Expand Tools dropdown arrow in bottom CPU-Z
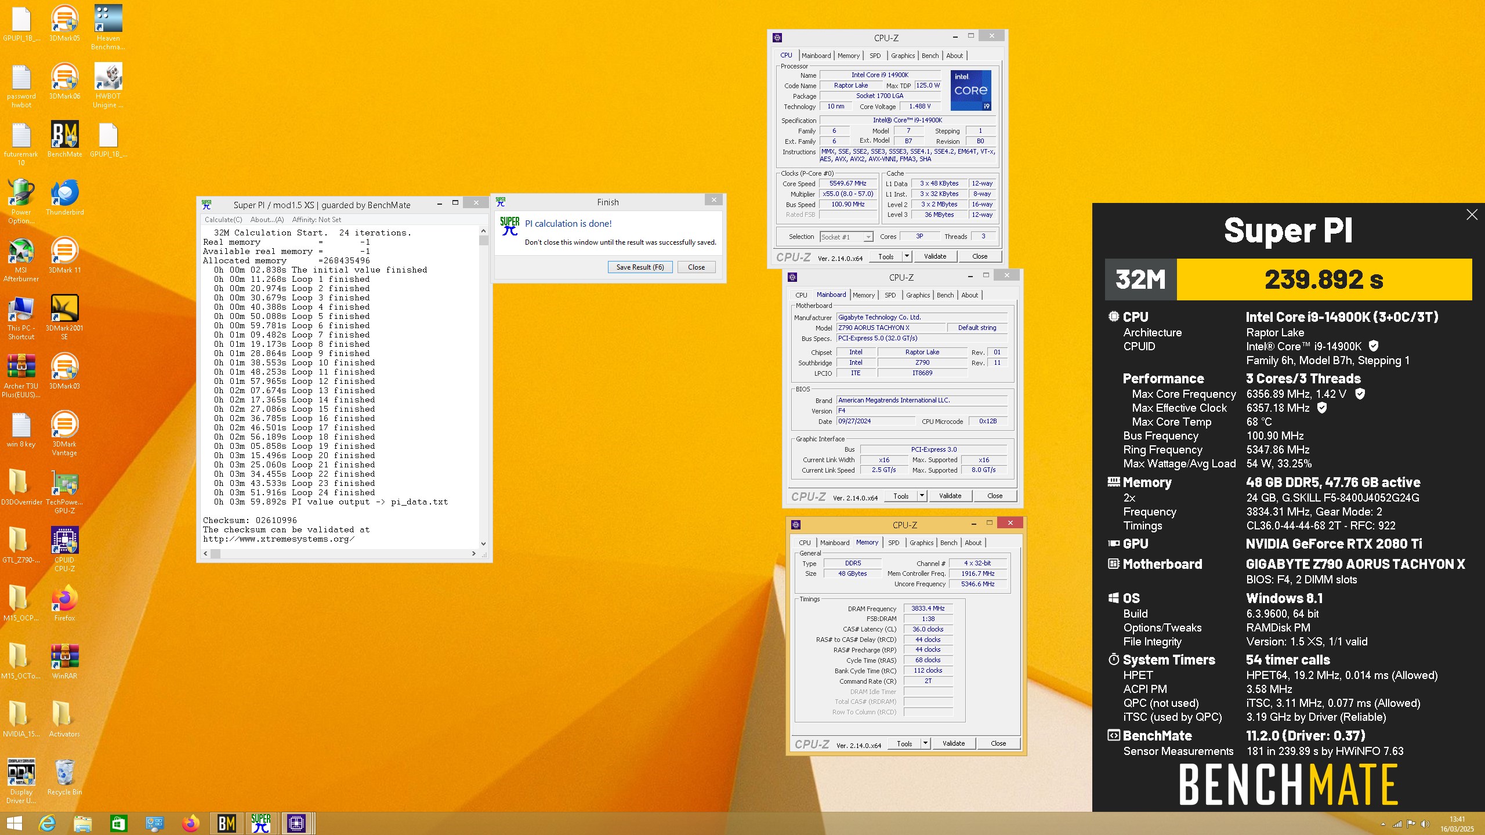Screen dimensions: 1485x835 pyautogui.click(x=925, y=743)
